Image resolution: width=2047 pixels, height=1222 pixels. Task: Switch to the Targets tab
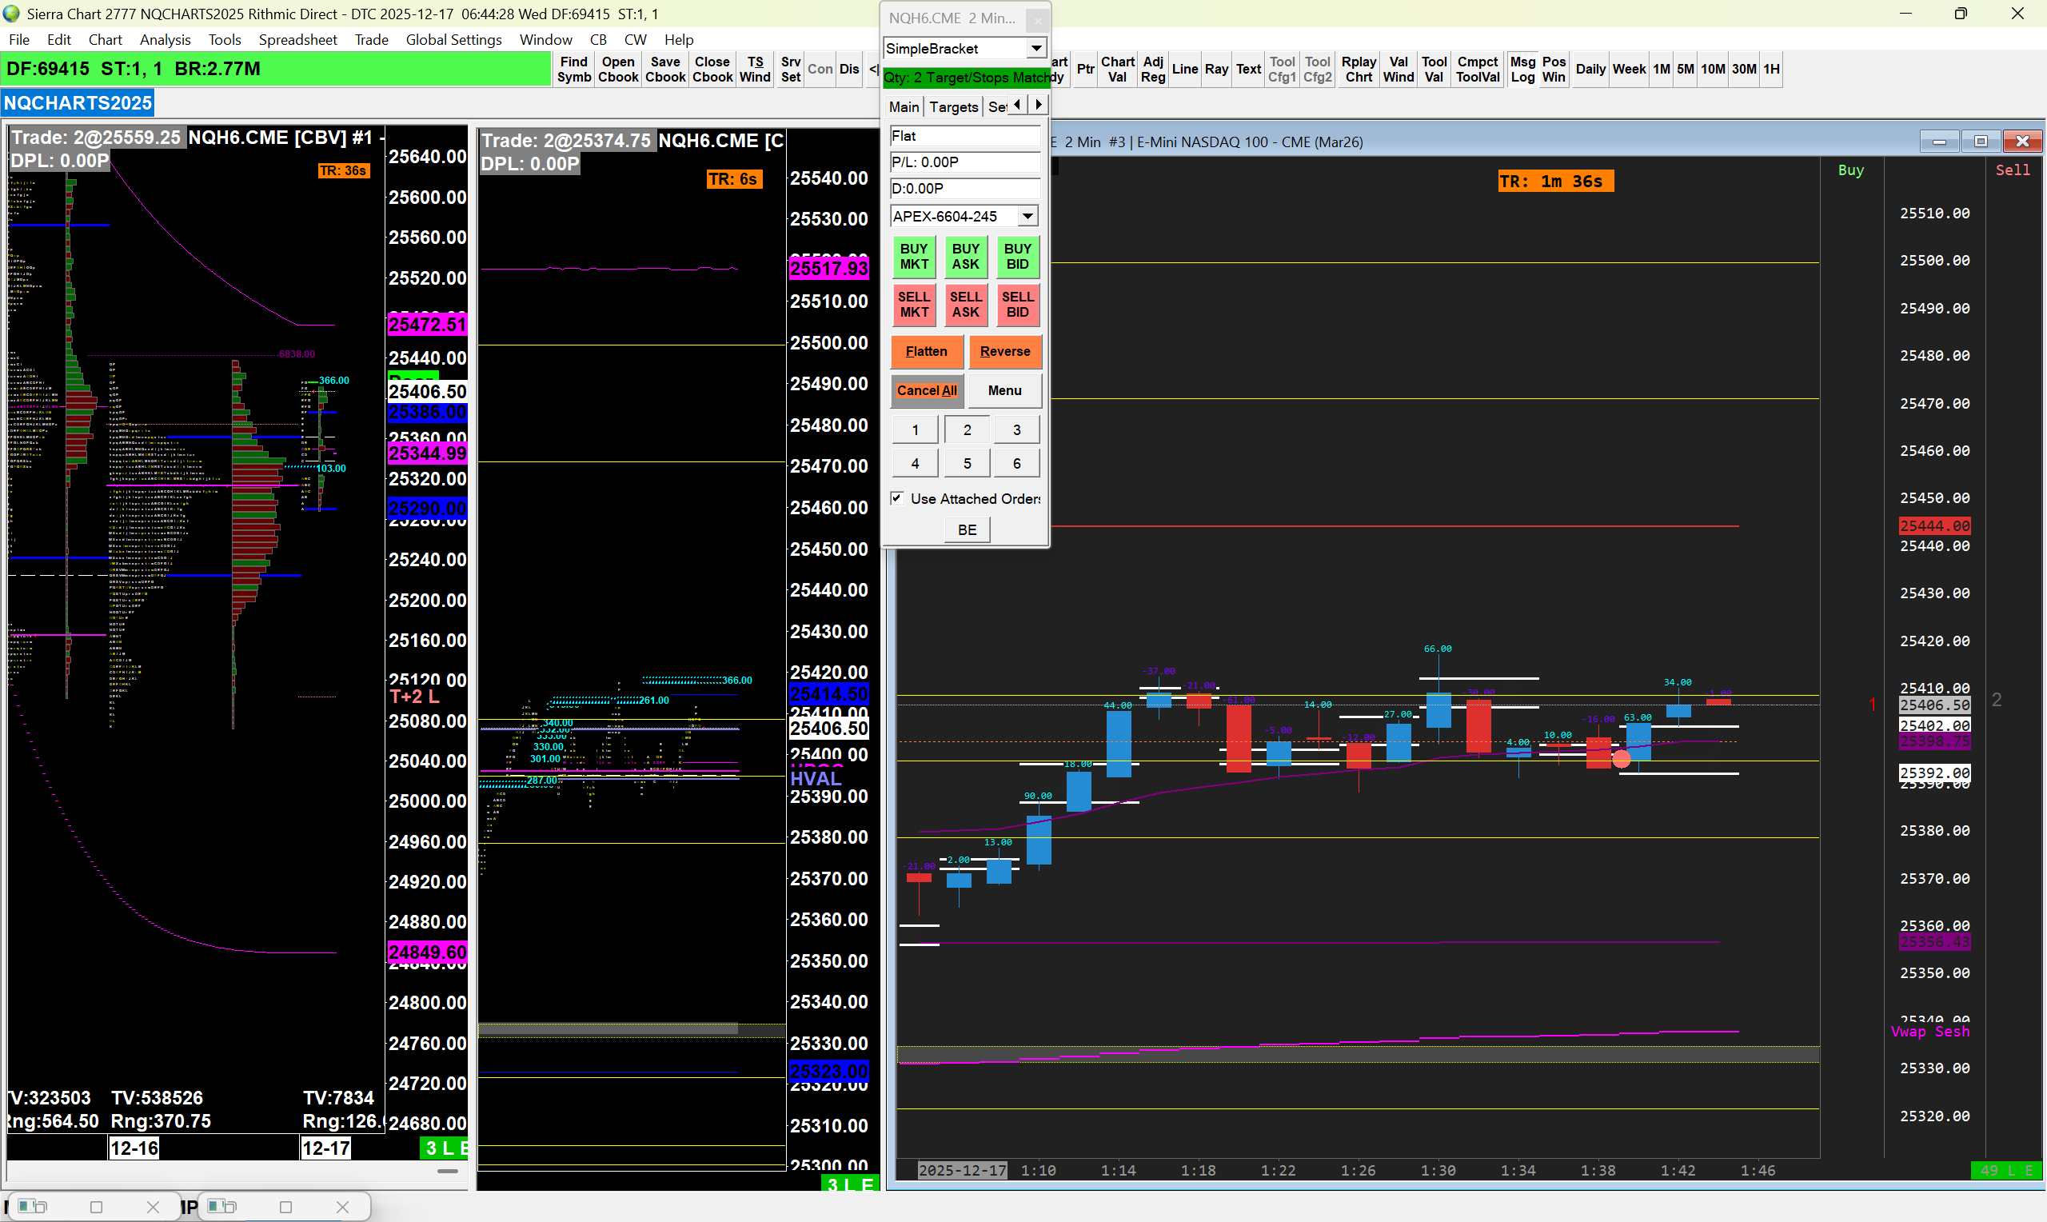[953, 107]
